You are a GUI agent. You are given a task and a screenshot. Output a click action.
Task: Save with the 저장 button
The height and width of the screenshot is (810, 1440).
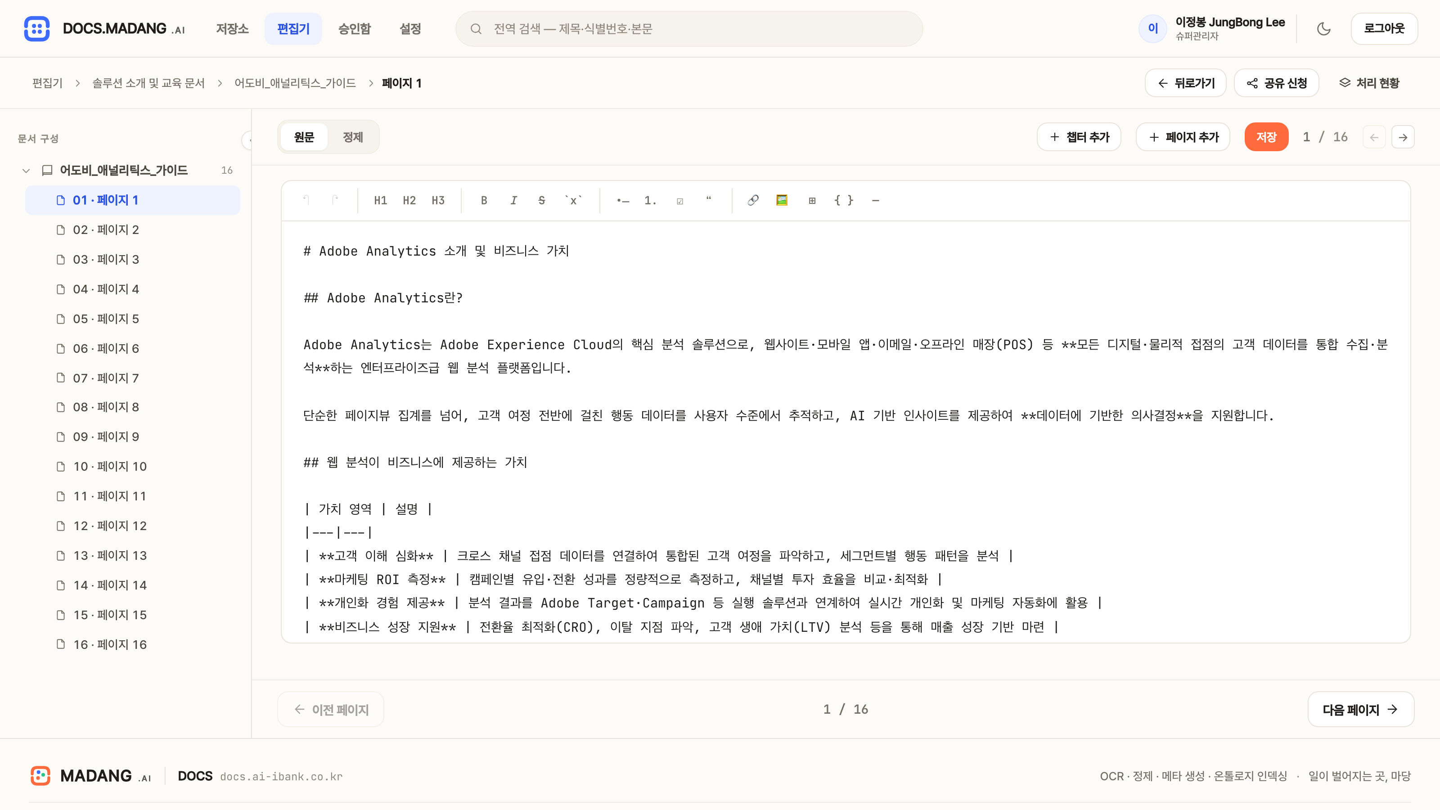click(x=1267, y=137)
